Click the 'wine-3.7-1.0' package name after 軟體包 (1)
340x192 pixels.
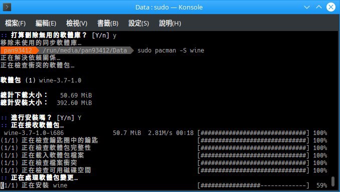coord(60,80)
